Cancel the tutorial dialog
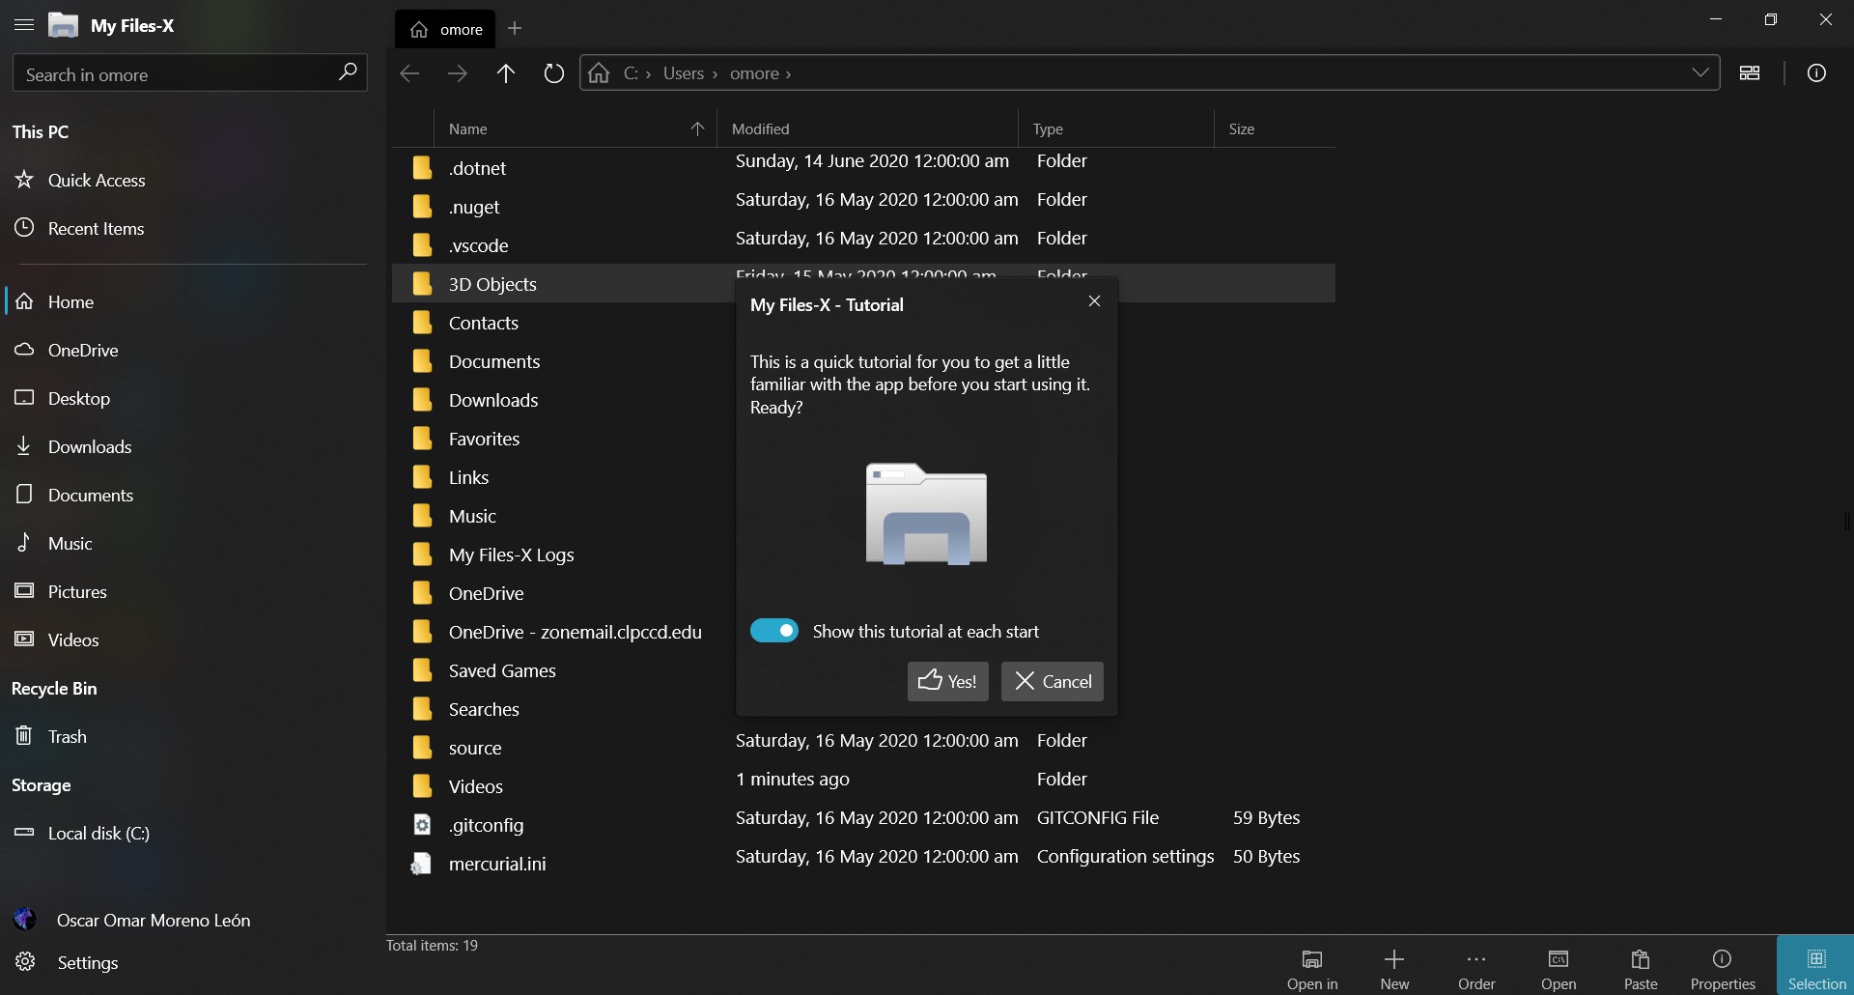Screen dimensions: 1854x995 coord(1052,681)
